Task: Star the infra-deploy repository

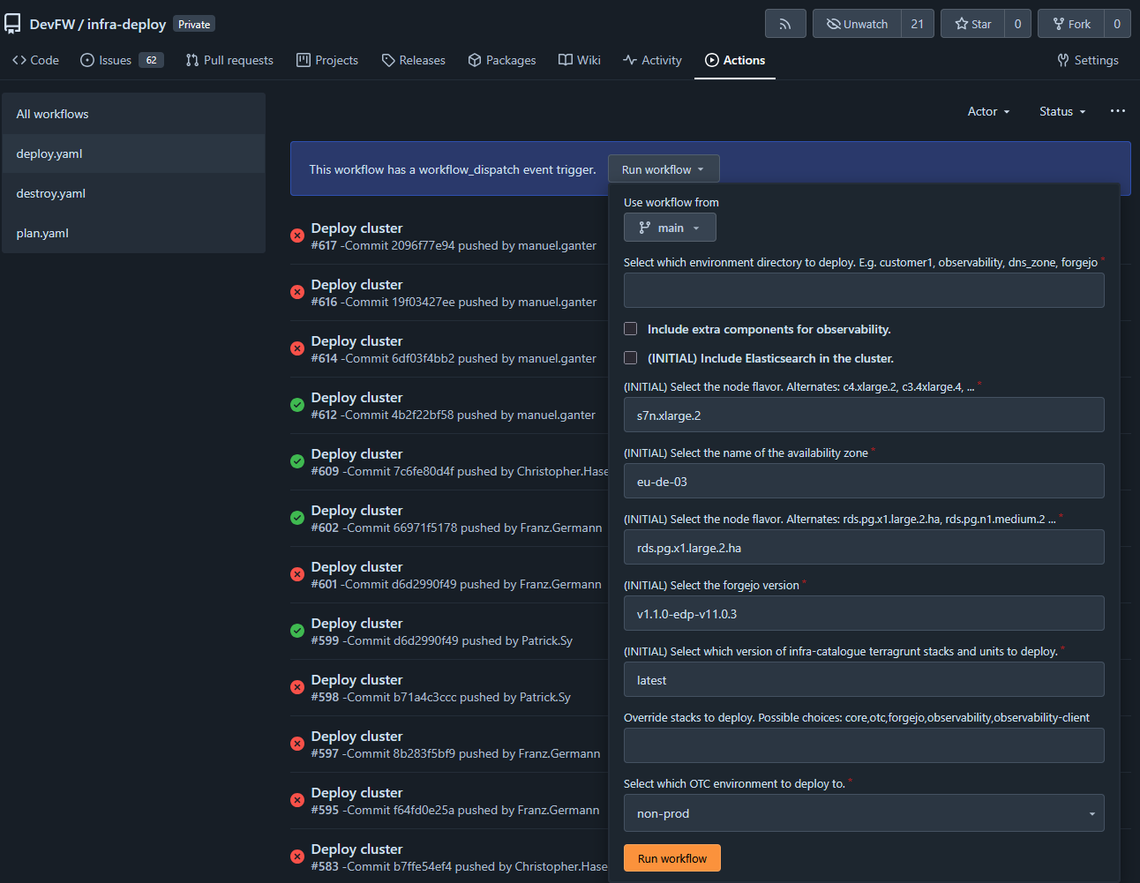Action: click(x=972, y=24)
